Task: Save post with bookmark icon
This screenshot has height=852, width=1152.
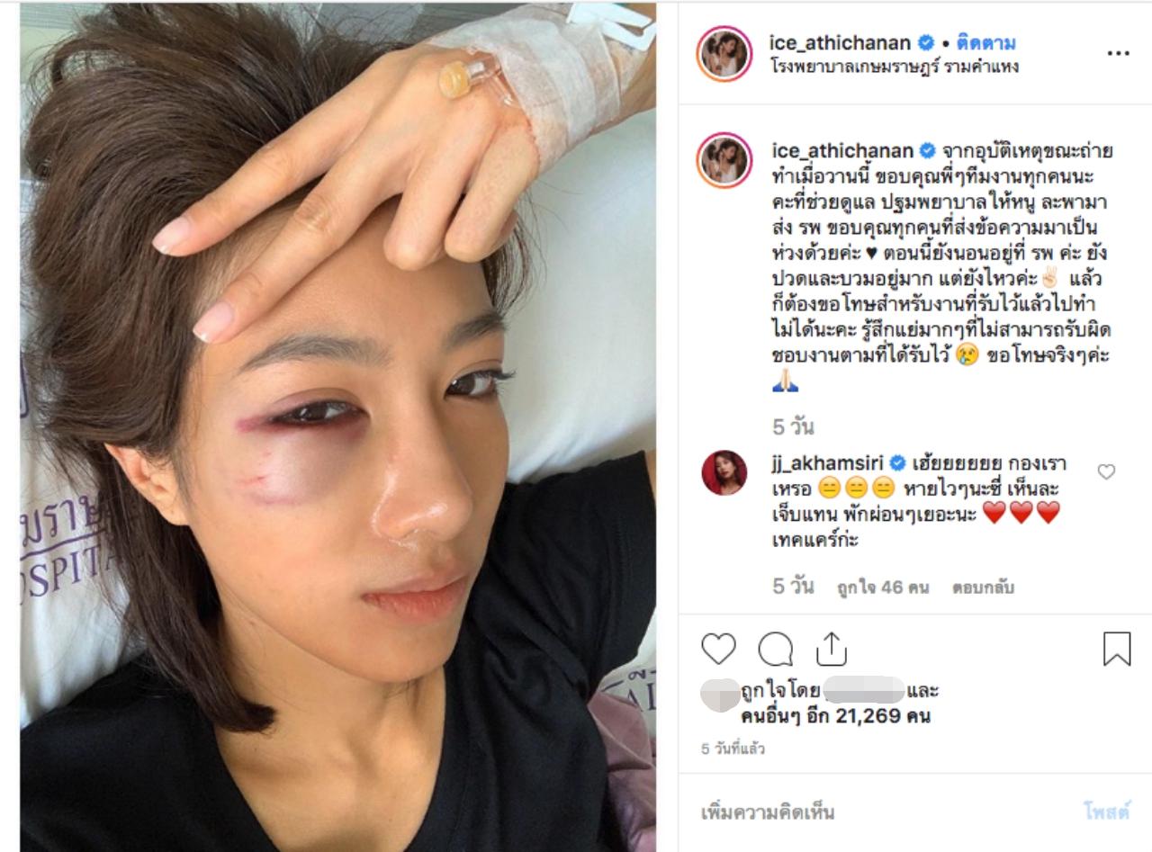Action: point(1116,649)
